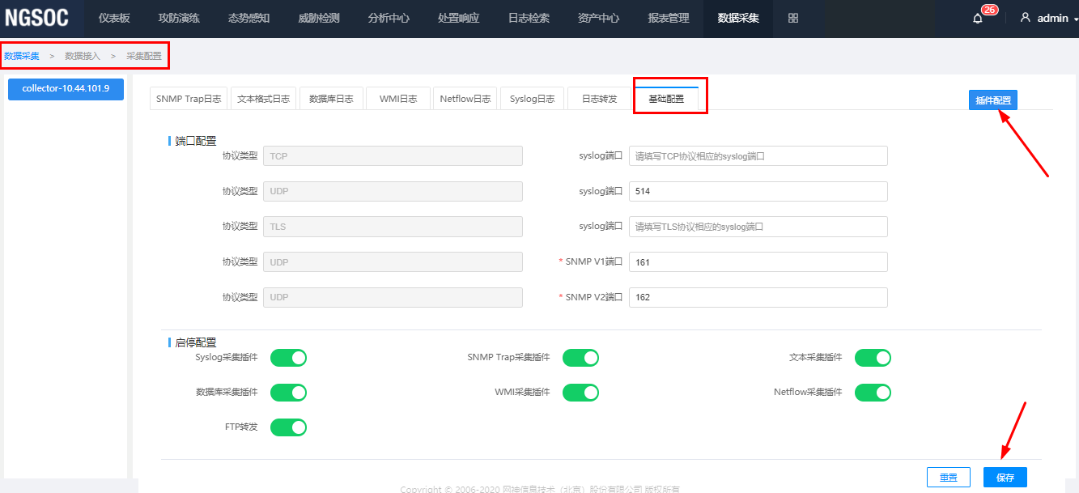Select the 基础配置 tab
This screenshot has width=1079, height=493.
[x=666, y=98]
